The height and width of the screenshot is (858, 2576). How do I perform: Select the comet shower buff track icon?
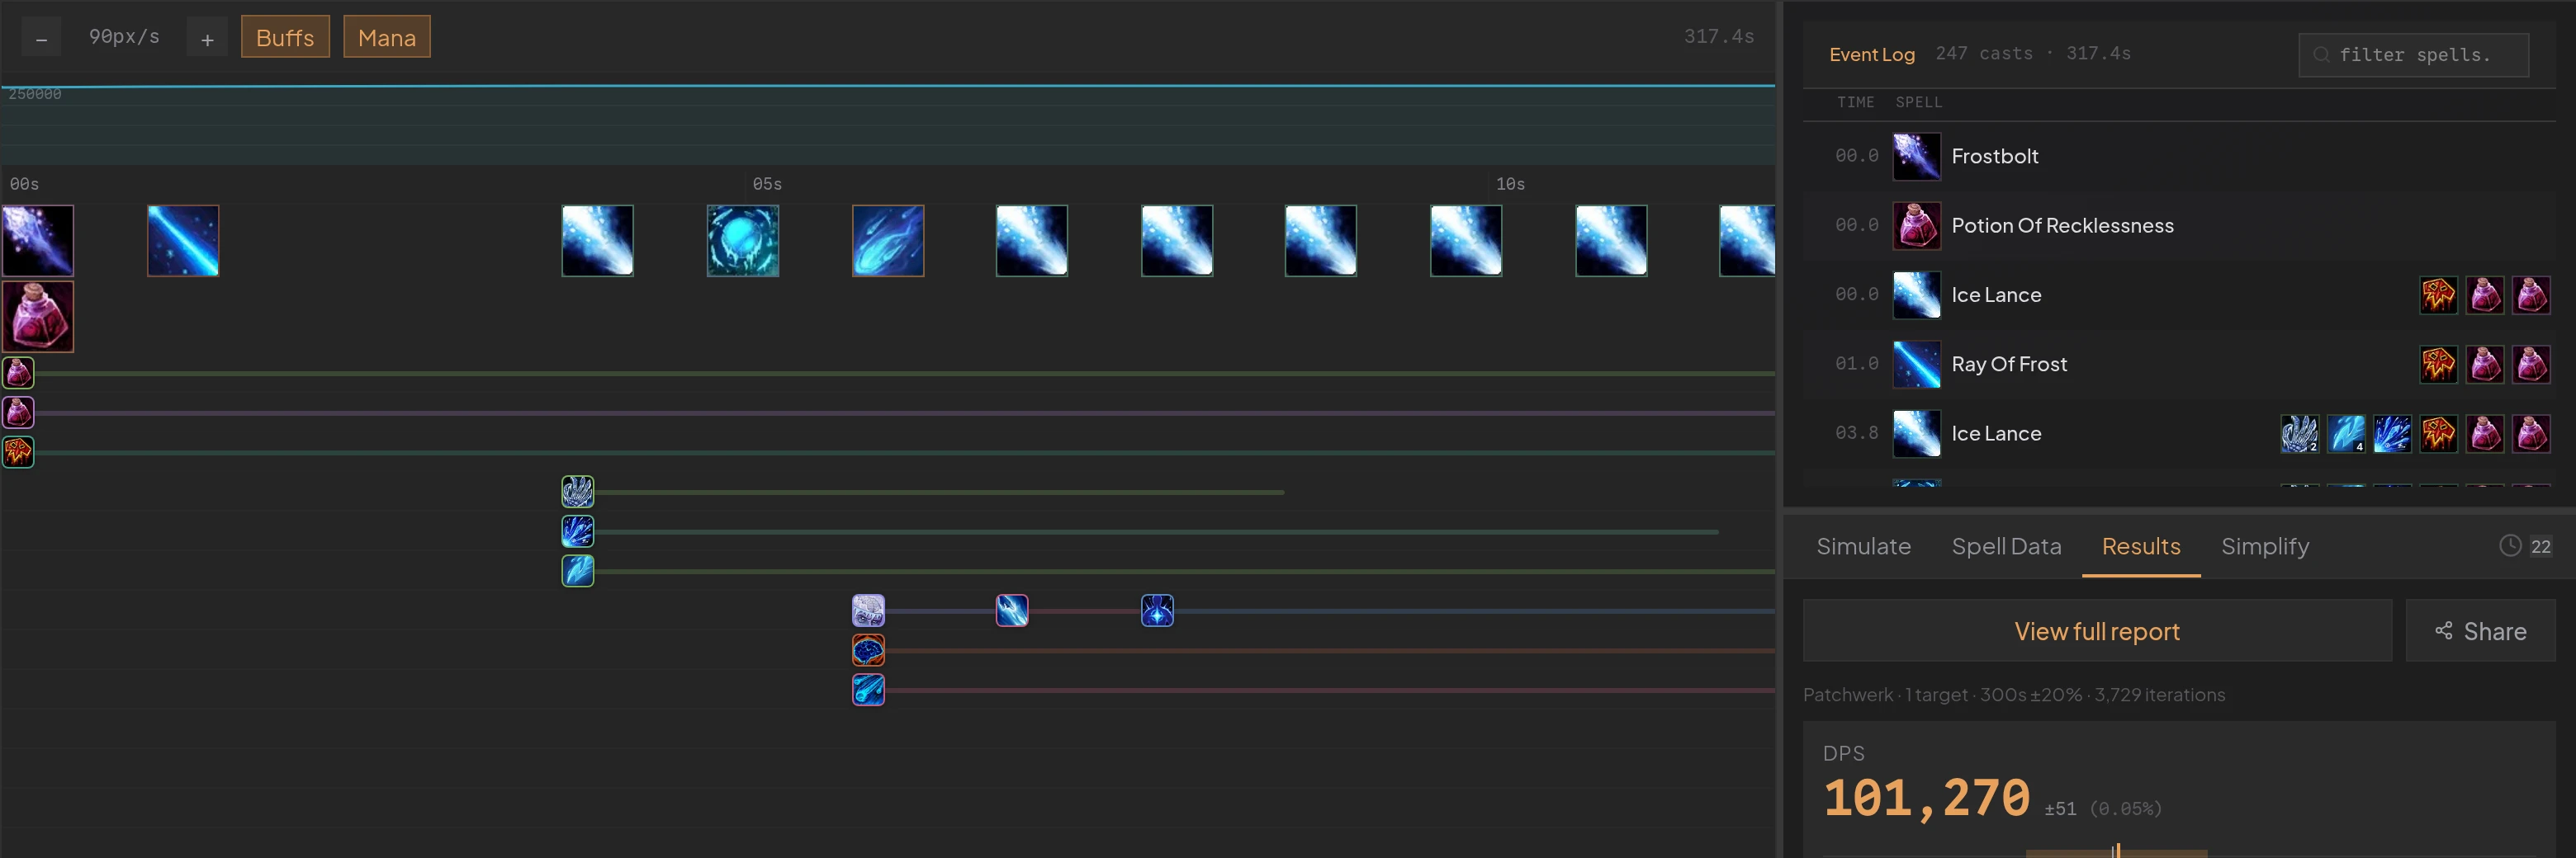coord(868,691)
